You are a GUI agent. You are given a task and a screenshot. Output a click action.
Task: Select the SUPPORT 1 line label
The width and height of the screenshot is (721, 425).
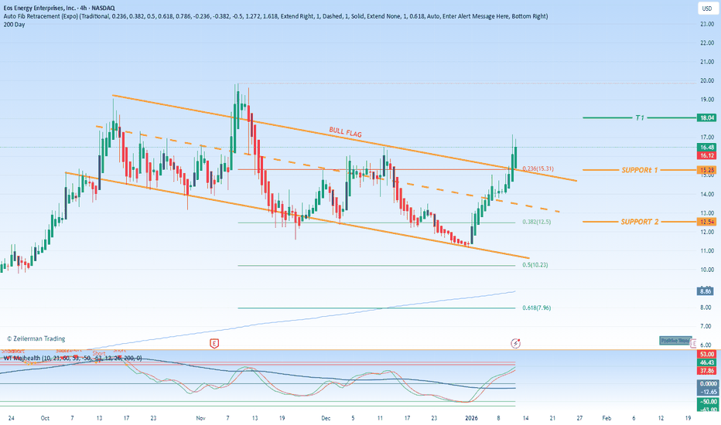tap(640, 169)
